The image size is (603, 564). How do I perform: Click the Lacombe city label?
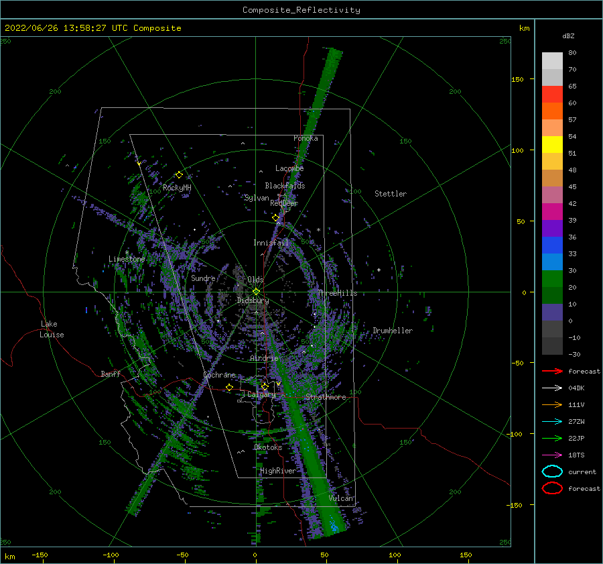tap(289, 168)
